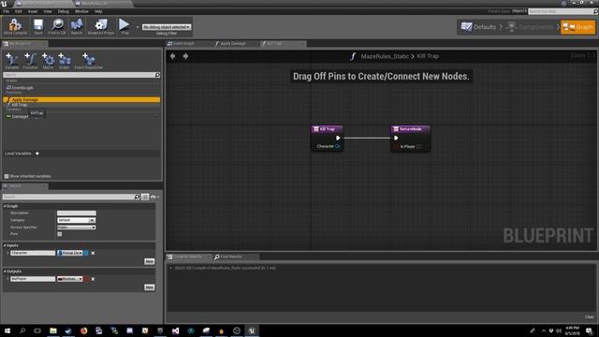Viewport: 599px width, 337px height.
Task: Click MazeRules_Static in the graph breadcrumb
Action: pyautogui.click(x=385, y=56)
